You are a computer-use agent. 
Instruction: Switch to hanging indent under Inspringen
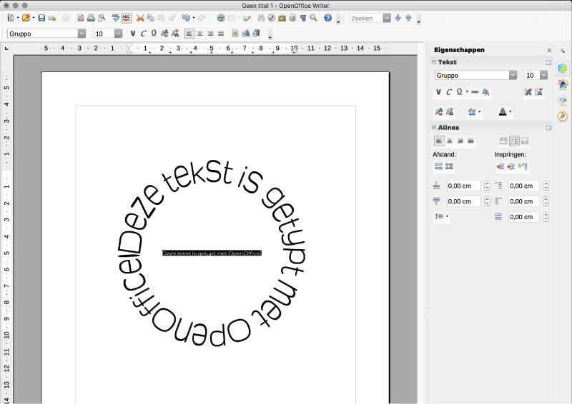click(523, 166)
